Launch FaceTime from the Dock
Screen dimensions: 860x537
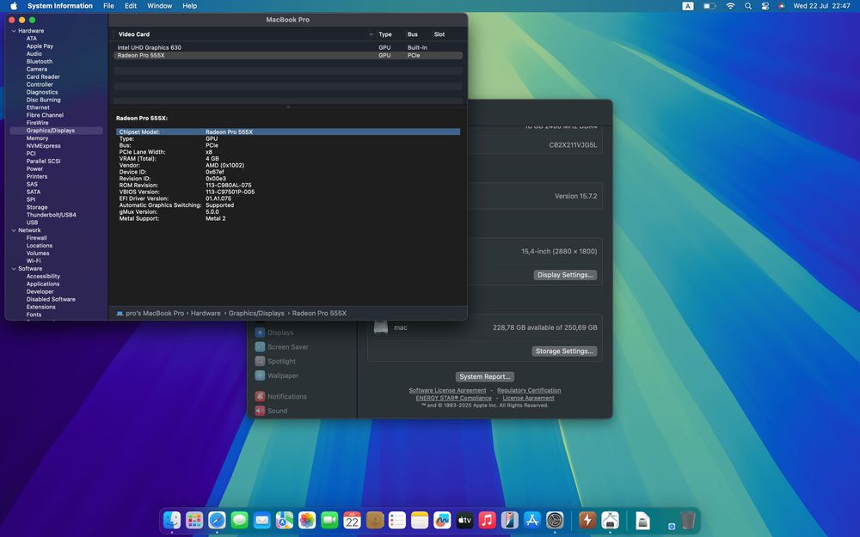pos(329,520)
